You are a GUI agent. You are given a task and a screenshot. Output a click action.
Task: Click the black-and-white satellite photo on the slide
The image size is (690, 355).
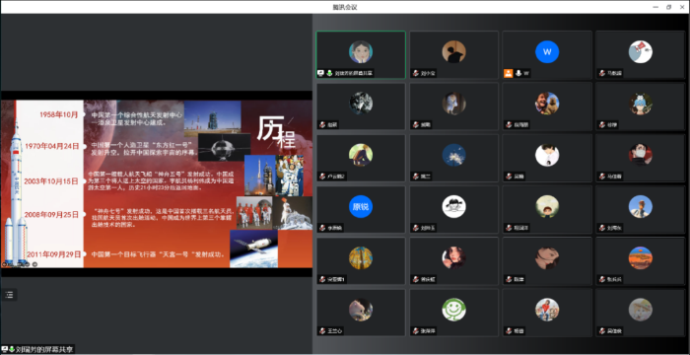[x=225, y=147]
